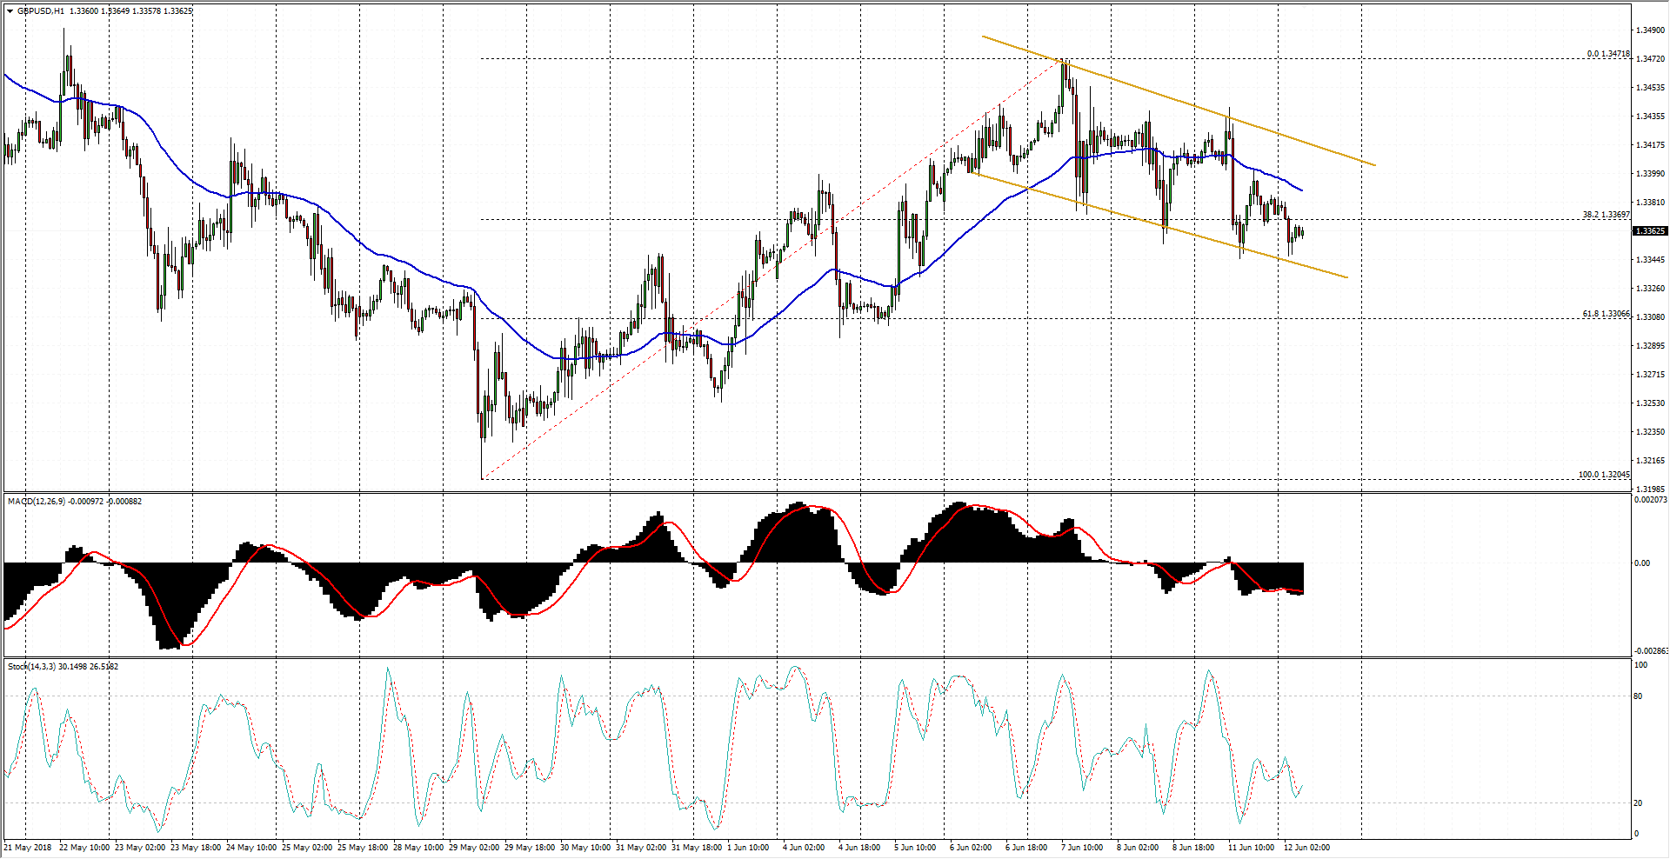Click the 1.33080 price on the scale

click(1650, 317)
